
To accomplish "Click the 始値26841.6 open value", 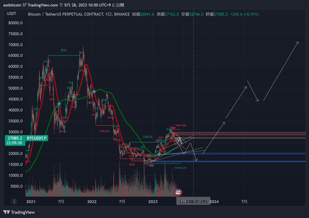I will (143, 14).
